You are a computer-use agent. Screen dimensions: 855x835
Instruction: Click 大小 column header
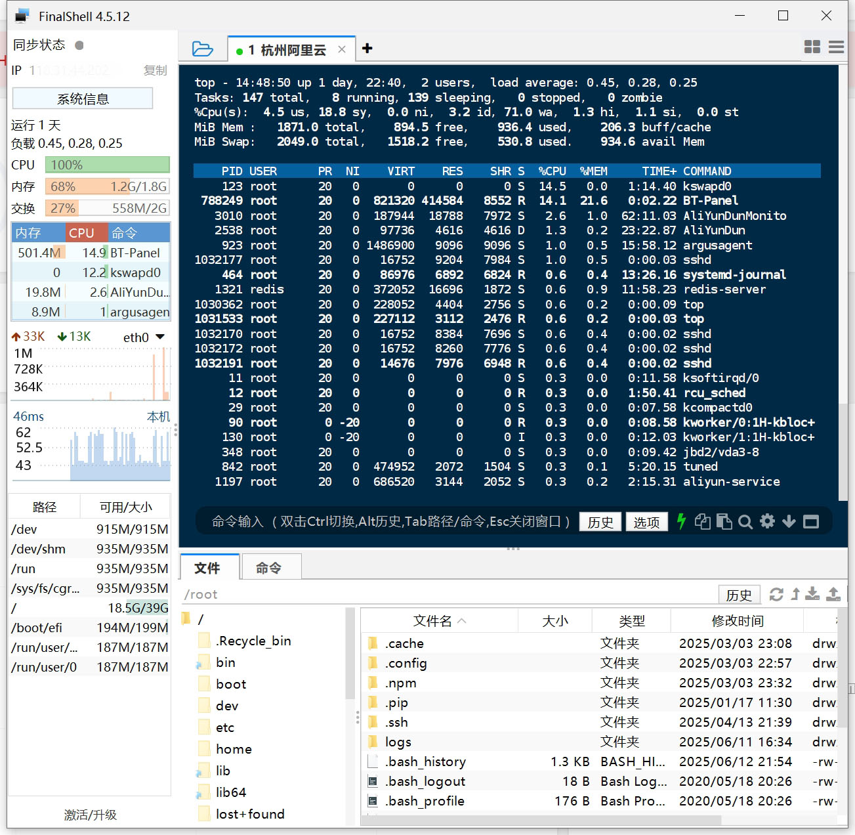[x=555, y=620]
